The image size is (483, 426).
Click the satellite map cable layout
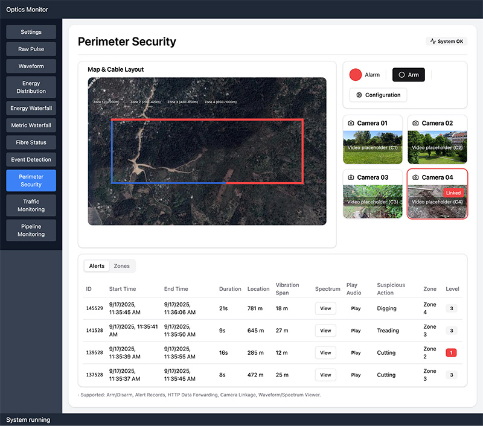click(x=207, y=151)
